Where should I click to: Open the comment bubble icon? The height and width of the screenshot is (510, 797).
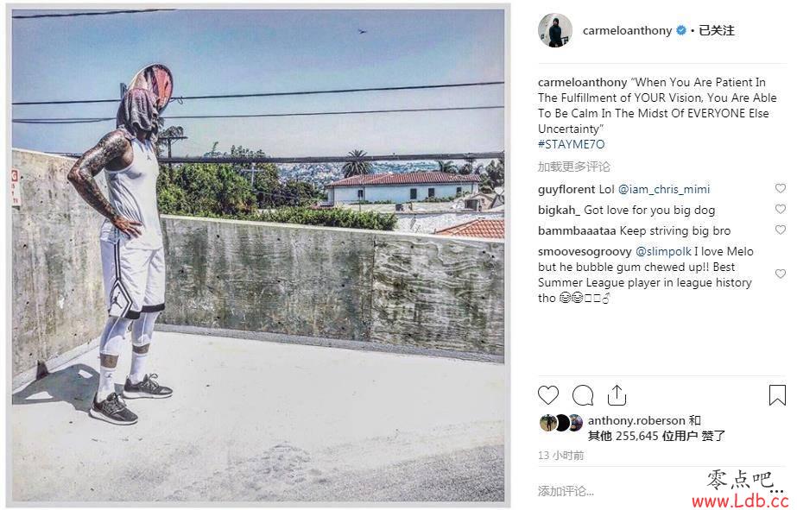[x=583, y=395]
